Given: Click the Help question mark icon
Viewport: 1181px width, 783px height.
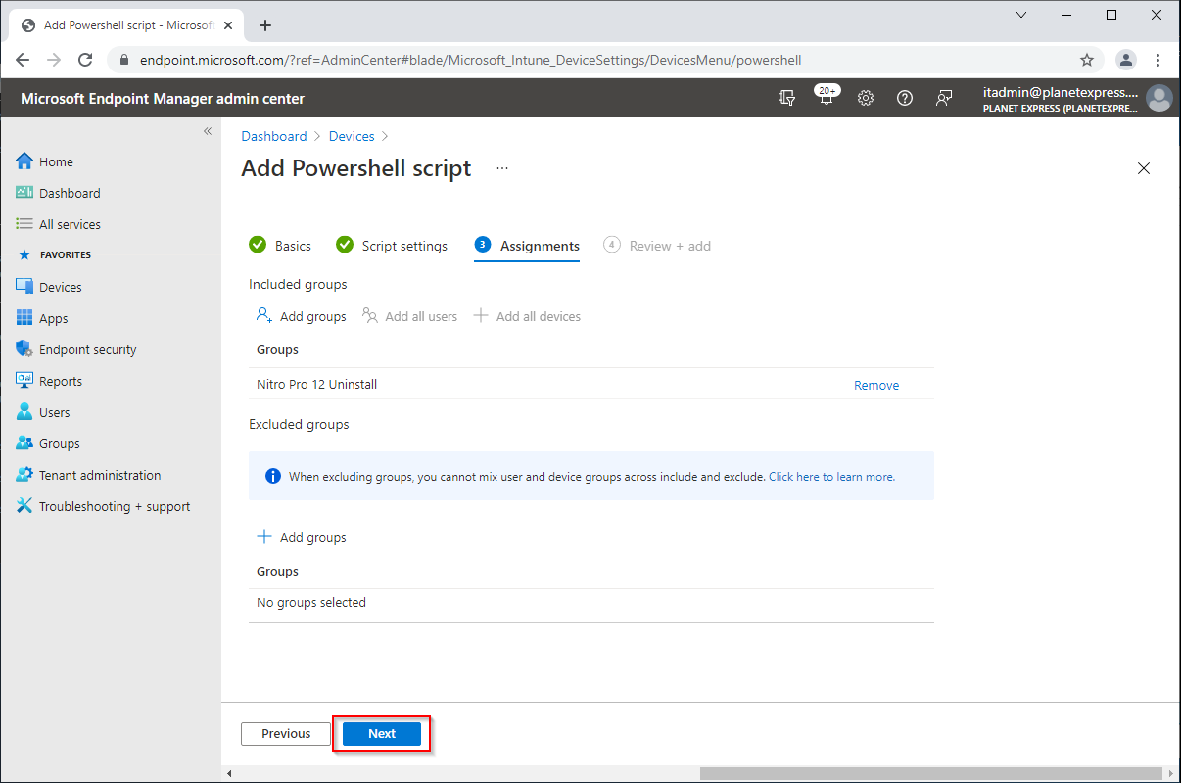Looking at the screenshot, I should point(905,98).
